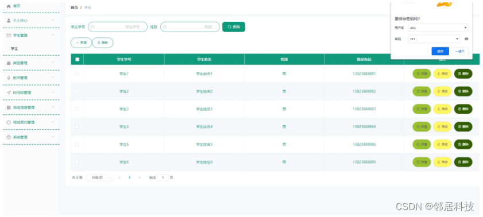Click phone number 13823888886
The image size is (483, 217).
pyautogui.click(x=364, y=162)
